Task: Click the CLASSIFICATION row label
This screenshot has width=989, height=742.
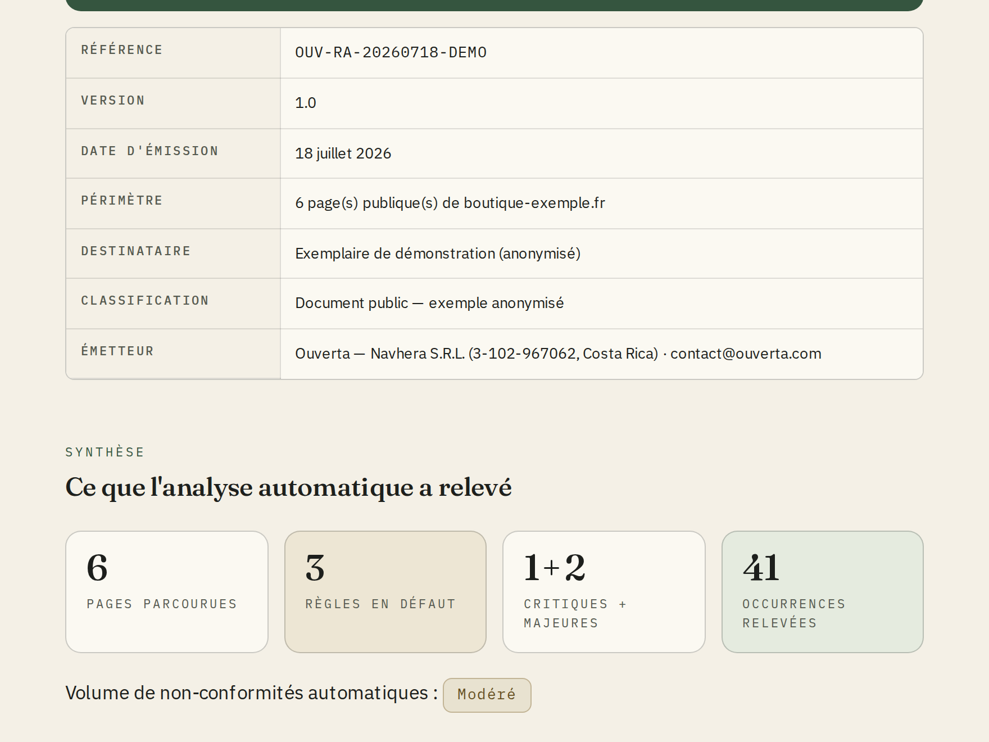Action: pyautogui.click(x=145, y=301)
